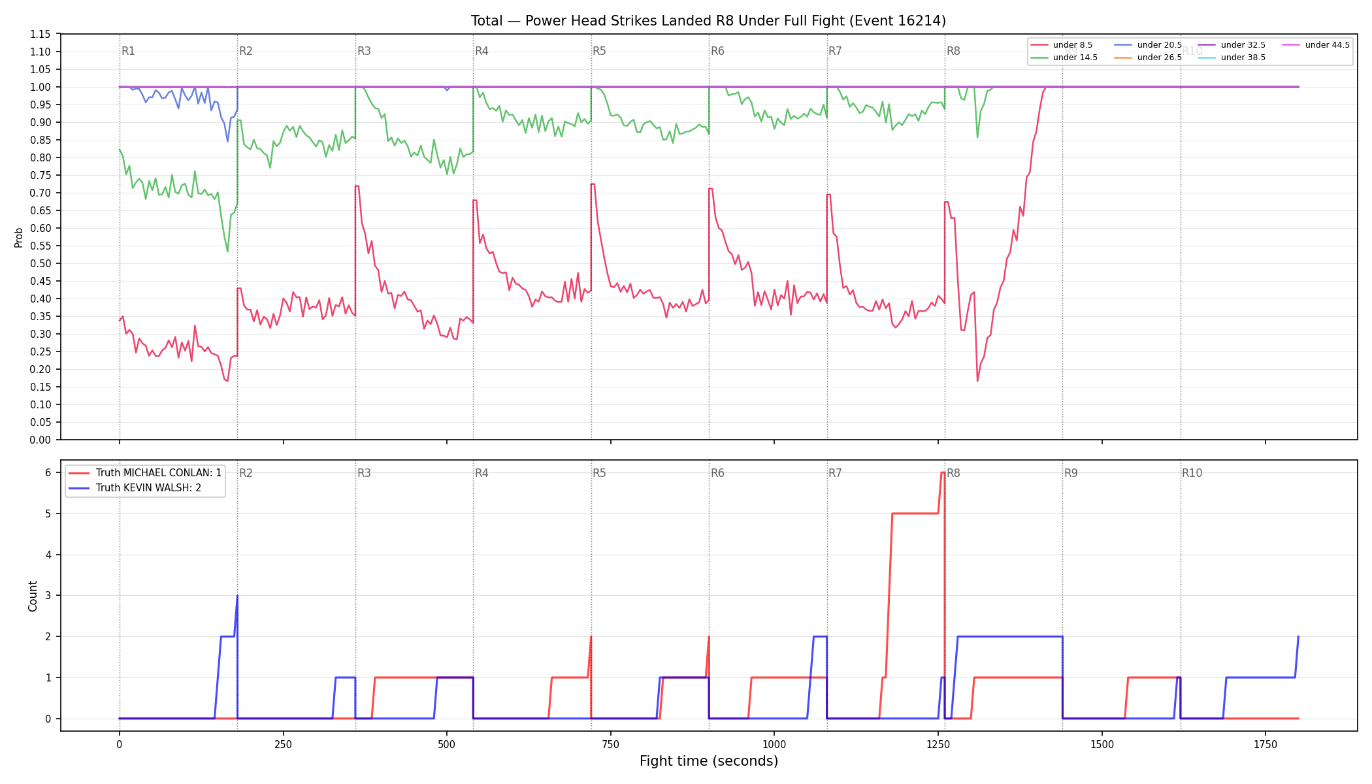This screenshot has width=1372, height=784.
Task: Click the 'Fight time (seconds)' axis label
Action: click(709, 761)
